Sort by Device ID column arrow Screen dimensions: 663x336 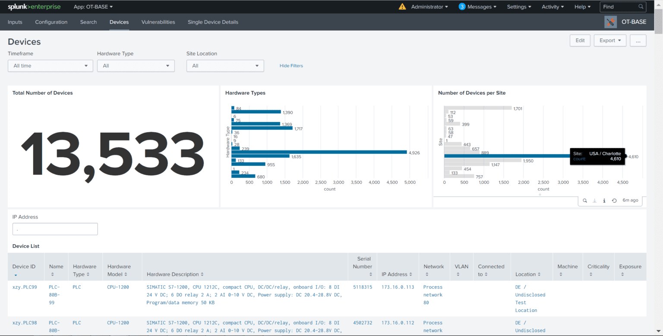16,275
